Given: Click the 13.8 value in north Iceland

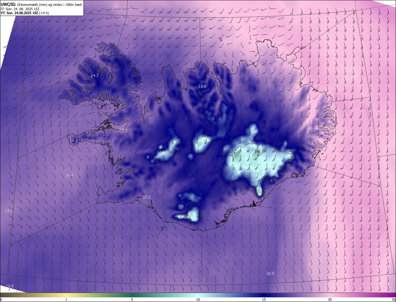Looking at the screenshot, I should (202, 86).
